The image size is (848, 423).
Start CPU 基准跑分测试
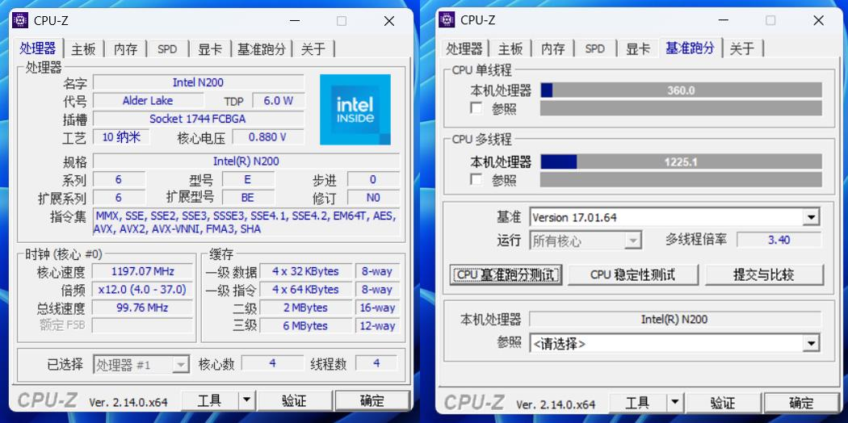(x=506, y=275)
